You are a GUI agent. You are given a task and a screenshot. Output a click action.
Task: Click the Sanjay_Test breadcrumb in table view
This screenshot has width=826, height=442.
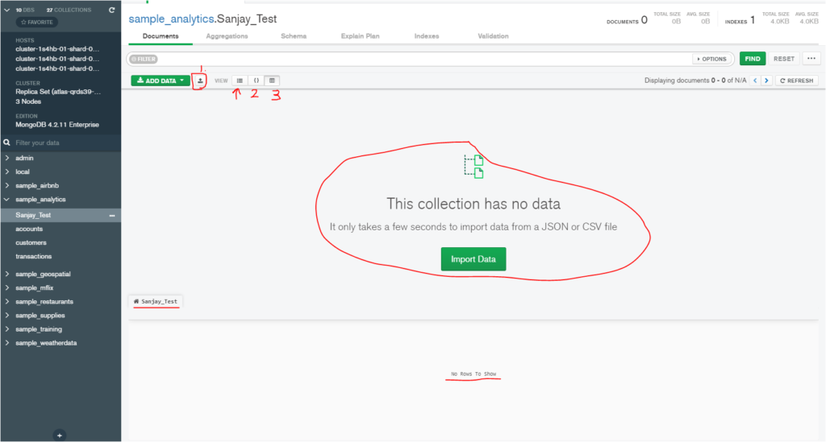(156, 302)
